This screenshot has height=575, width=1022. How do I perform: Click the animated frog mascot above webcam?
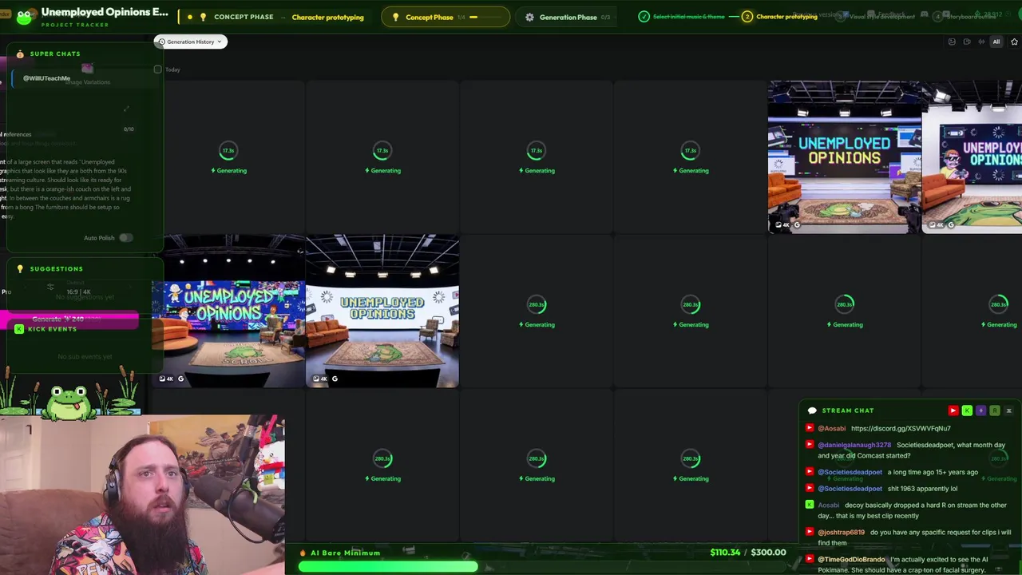69,402
